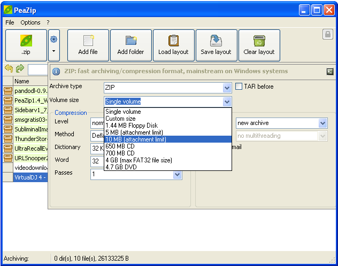Screen dimensions: 338x266
Task: Select 10 MB attachment limit option
Action: tap(168, 139)
